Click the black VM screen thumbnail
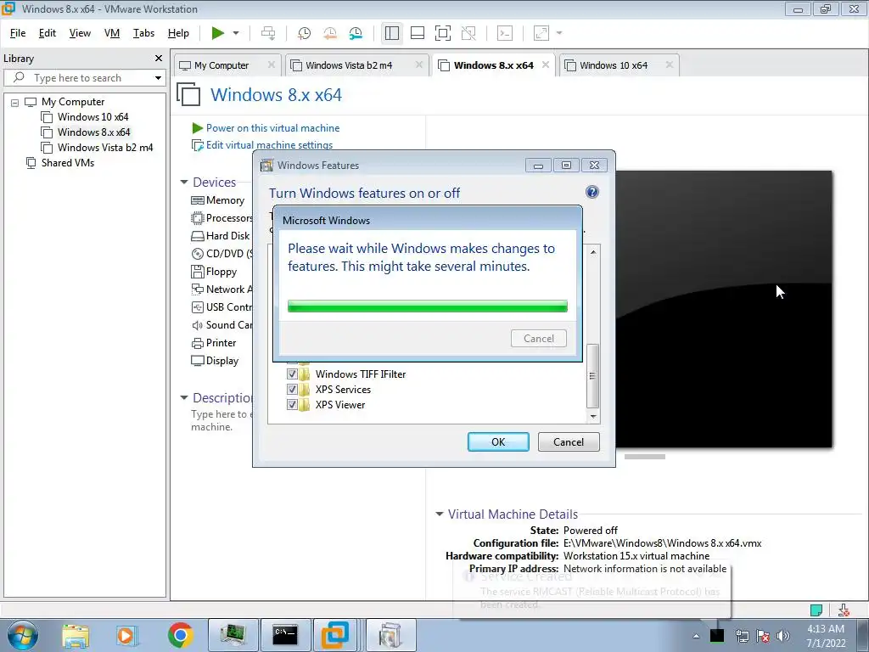The height and width of the screenshot is (652, 869). coord(724,309)
